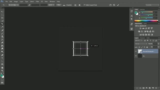Select the Brush tool
This screenshot has height=90, width=160.
[x=2, y=33]
